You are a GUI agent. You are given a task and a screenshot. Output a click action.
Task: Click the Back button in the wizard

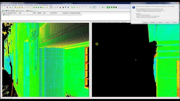[160, 22]
